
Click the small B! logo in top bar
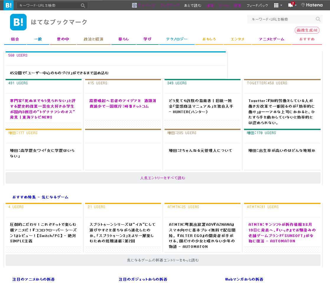(x=8, y=5)
